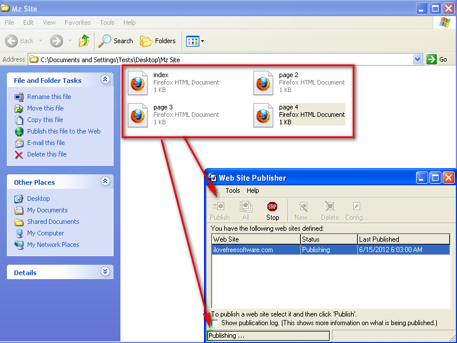Enable Show publication log checkbox
The width and height of the screenshot is (457, 343).
(215, 323)
